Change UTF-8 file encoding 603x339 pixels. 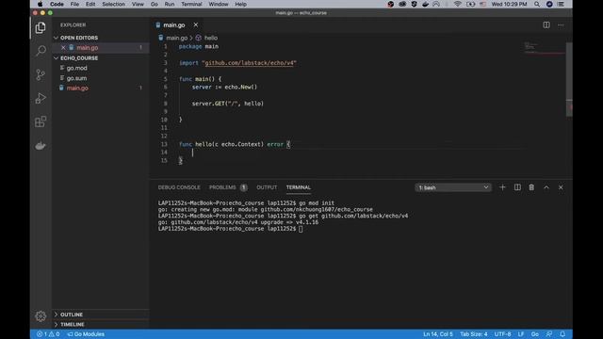pyautogui.click(x=502, y=334)
